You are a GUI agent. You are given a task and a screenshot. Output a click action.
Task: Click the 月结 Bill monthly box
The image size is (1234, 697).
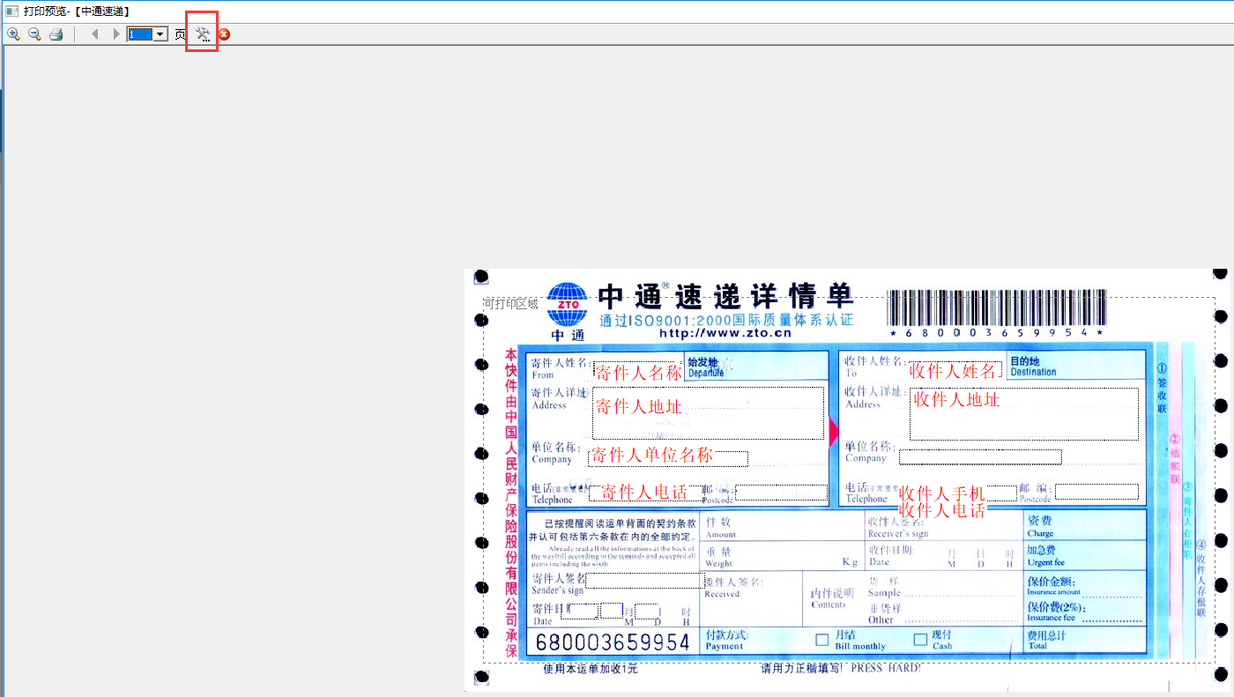tap(821, 639)
